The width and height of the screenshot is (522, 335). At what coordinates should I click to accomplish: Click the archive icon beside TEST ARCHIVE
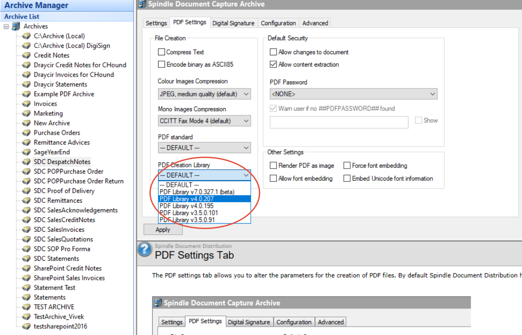click(26, 307)
